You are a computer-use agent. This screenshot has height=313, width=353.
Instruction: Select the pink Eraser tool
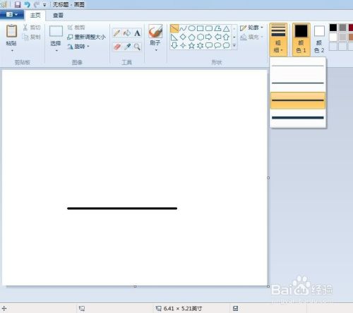click(117, 47)
